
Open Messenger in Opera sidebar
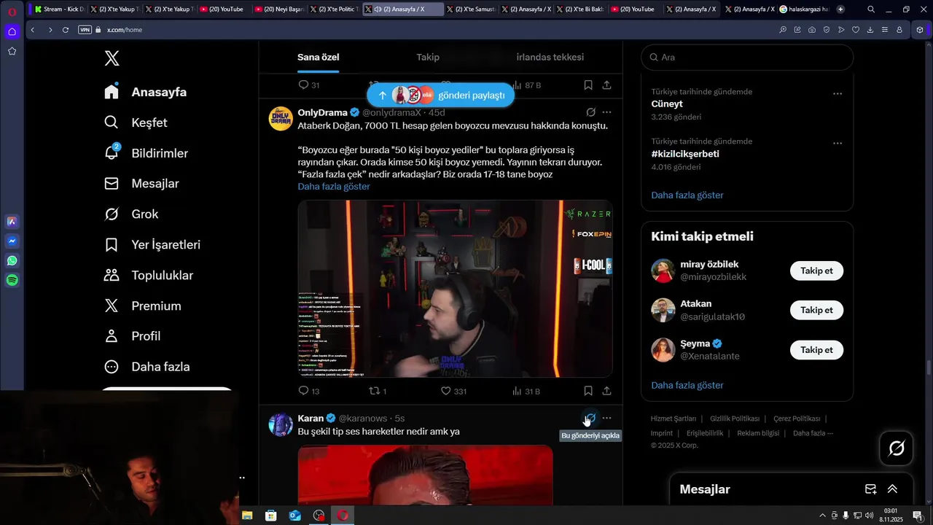[x=12, y=241]
